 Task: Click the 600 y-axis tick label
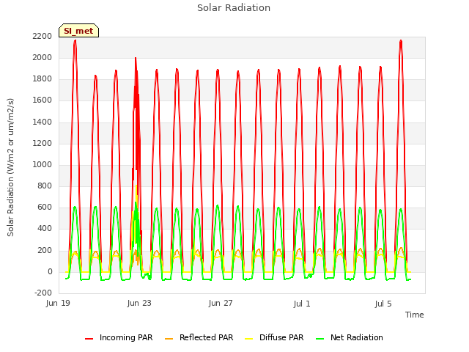(x=45, y=208)
